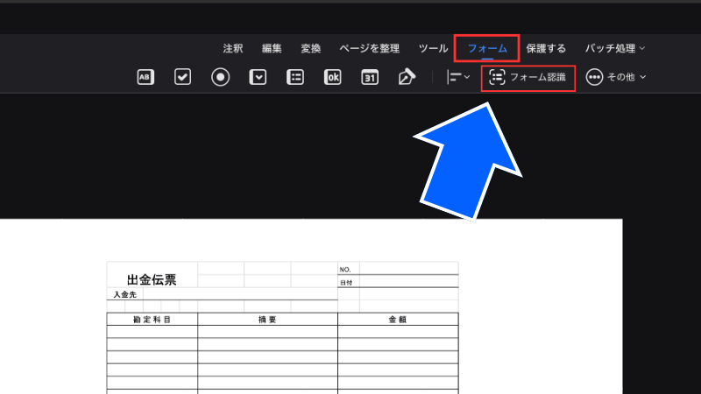Expand the その他 menu

[616, 77]
